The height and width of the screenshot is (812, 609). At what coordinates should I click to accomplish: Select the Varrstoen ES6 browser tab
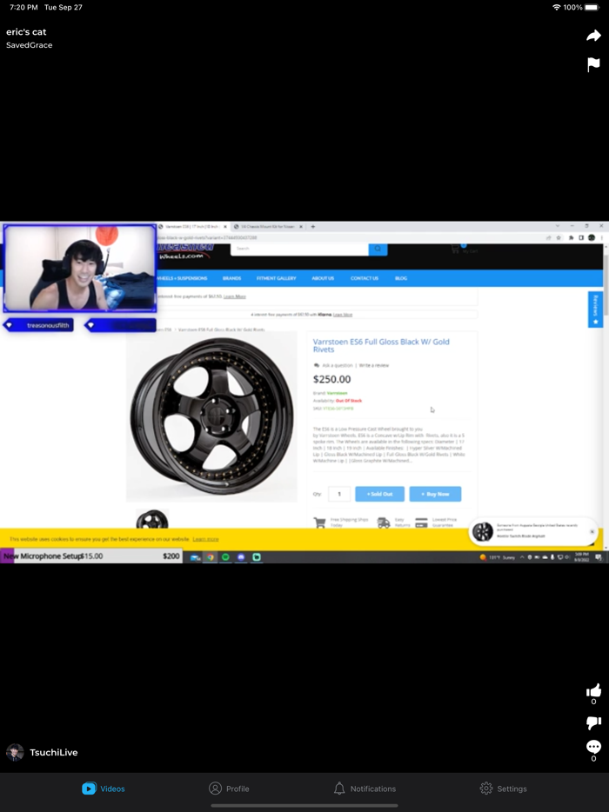click(192, 227)
